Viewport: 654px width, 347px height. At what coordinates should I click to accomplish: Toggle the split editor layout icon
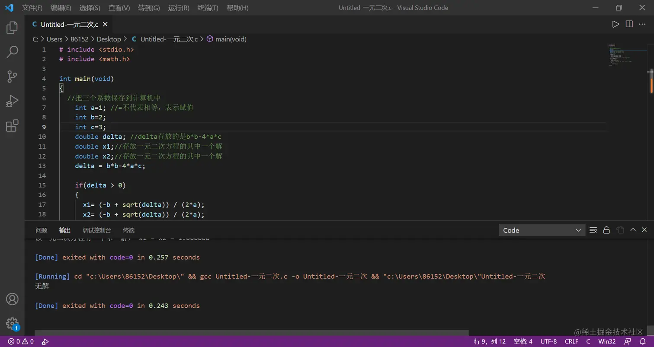click(628, 24)
